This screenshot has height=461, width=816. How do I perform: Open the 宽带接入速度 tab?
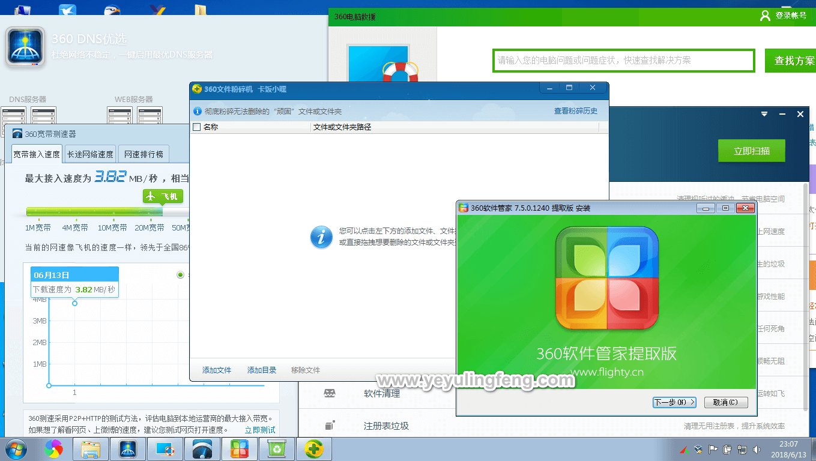pyautogui.click(x=37, y=154)
